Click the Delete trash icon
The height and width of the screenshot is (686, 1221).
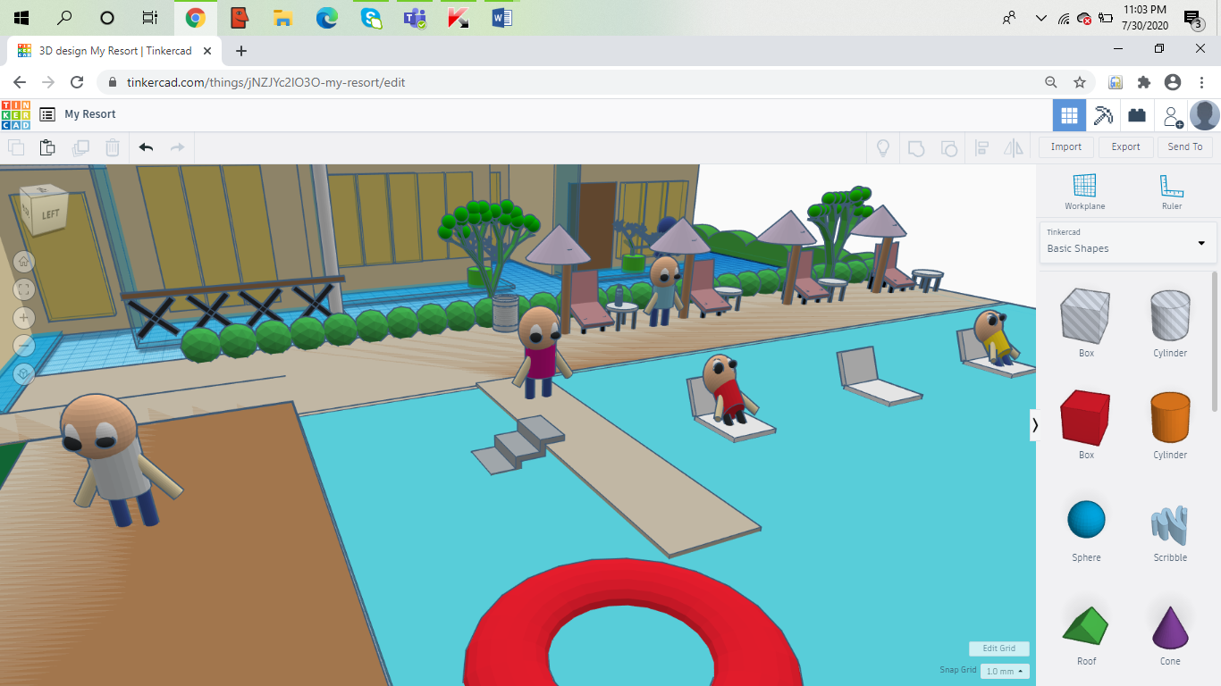[x=113, y=147]
